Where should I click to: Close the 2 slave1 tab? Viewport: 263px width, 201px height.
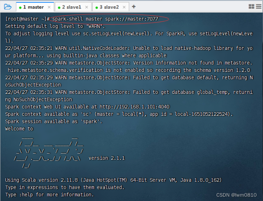click(x=86, y=7)
